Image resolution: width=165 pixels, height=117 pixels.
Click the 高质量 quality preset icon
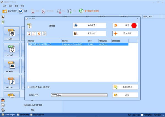click(x=29, y=26)
